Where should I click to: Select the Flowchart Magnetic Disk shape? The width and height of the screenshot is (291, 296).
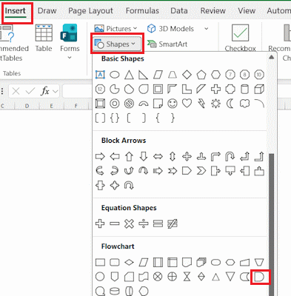pos(115,291)
